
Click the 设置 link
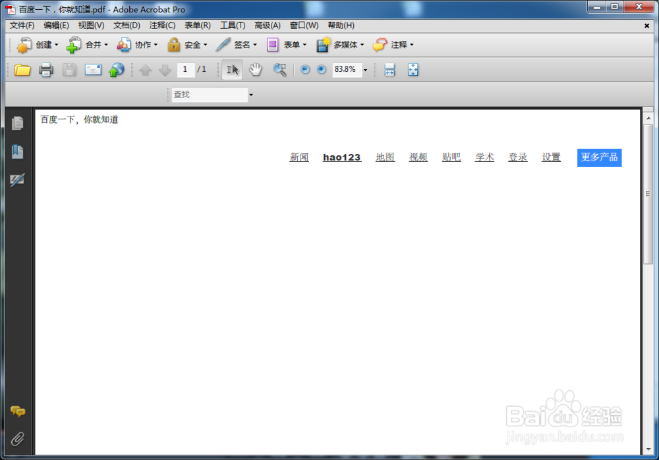click(x=551, y=157)
